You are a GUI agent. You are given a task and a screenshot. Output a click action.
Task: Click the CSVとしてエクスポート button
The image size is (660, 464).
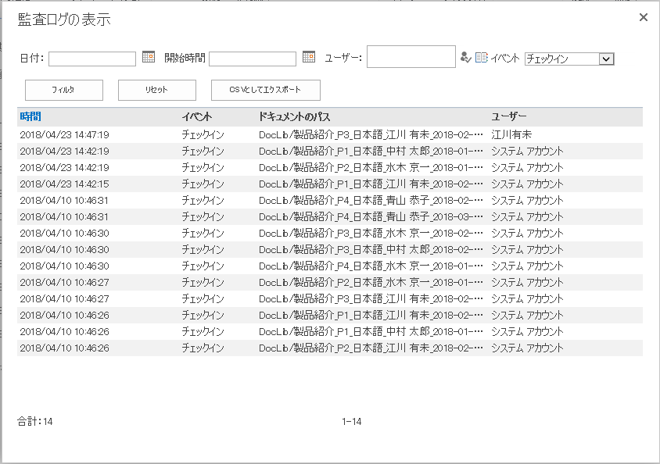(266, 90)
